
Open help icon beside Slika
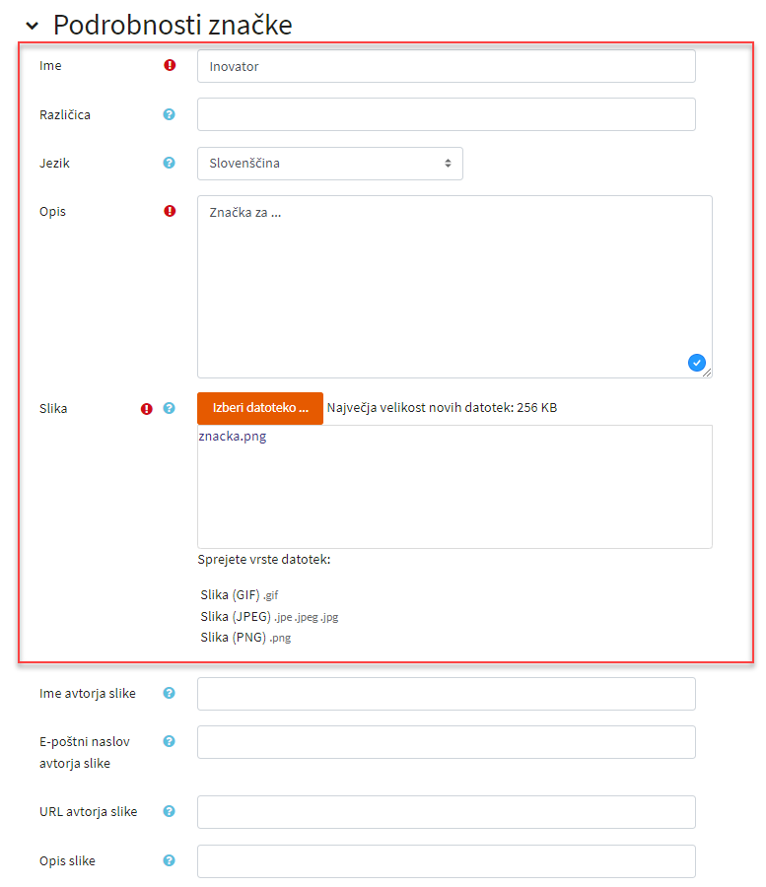tap(170, 408)
